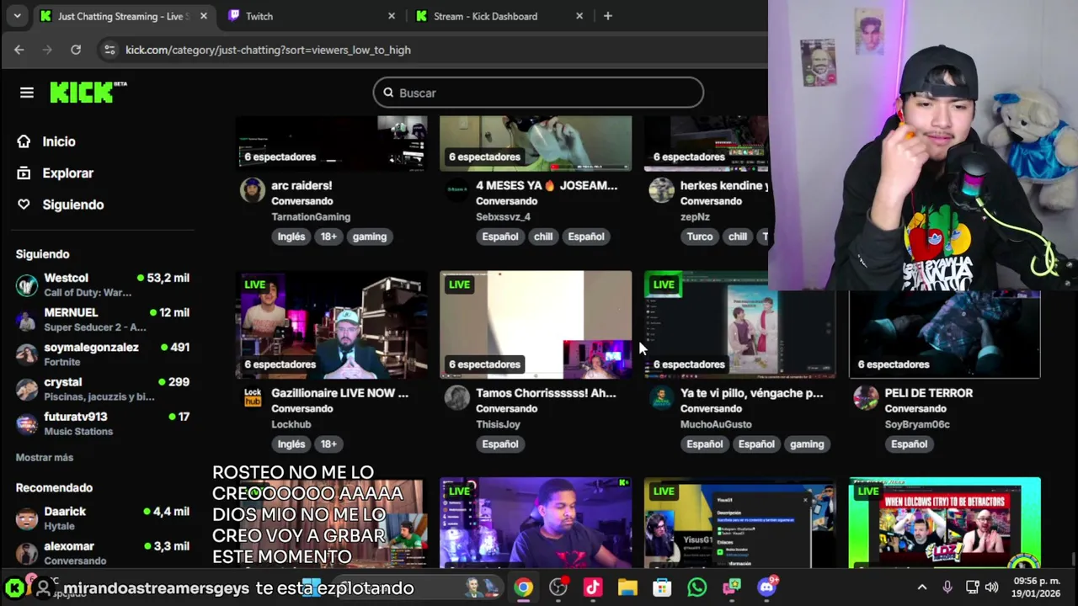1078x606 pixels.
Task: Open Microsoft Store from the taskbar
Action: point(662,587)
